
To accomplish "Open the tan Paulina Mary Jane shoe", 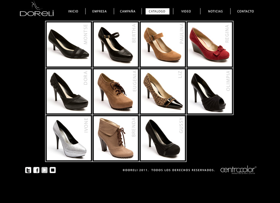I will [163, 44].
